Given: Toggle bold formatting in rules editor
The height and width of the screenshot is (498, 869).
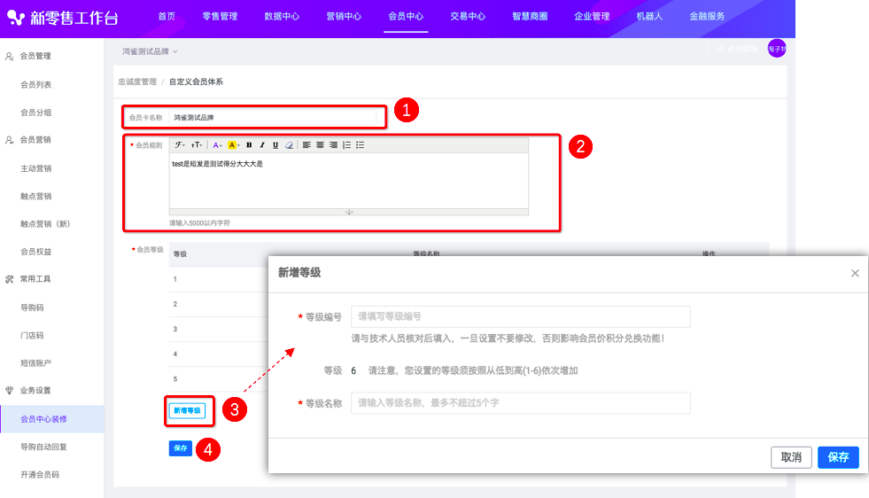Looking at the screenshot, I should [249, 144].
